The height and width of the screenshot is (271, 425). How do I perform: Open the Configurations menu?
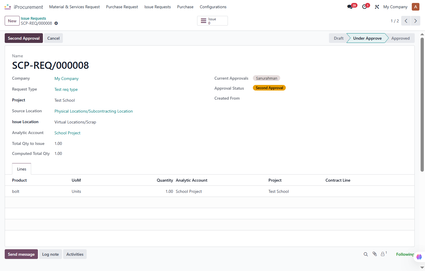[213, 7]
